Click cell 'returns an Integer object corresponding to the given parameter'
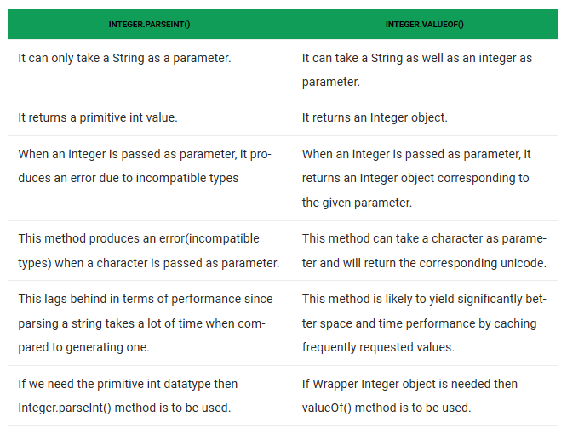567x434 pixels. click(x=425, y=178)
